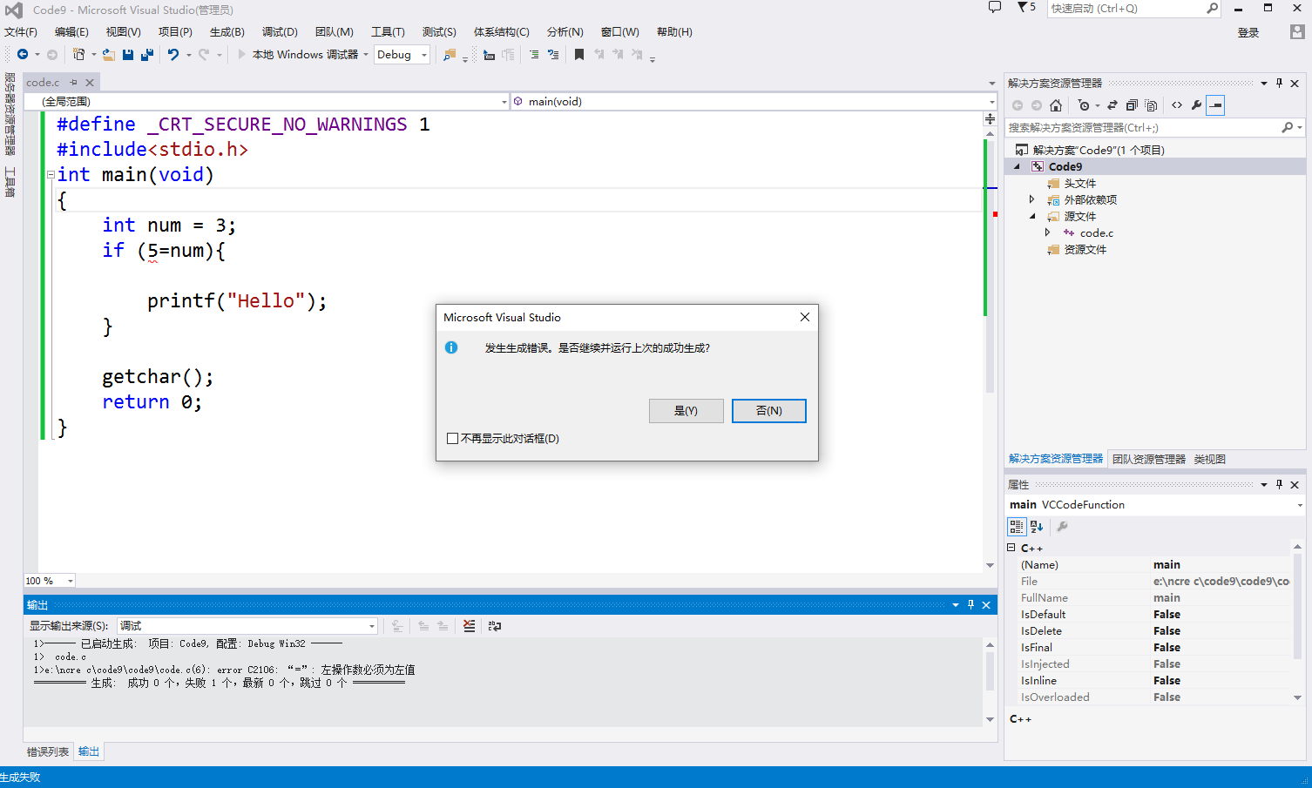Open the 显示输出来源 dropdown

(x=248, y=626)
